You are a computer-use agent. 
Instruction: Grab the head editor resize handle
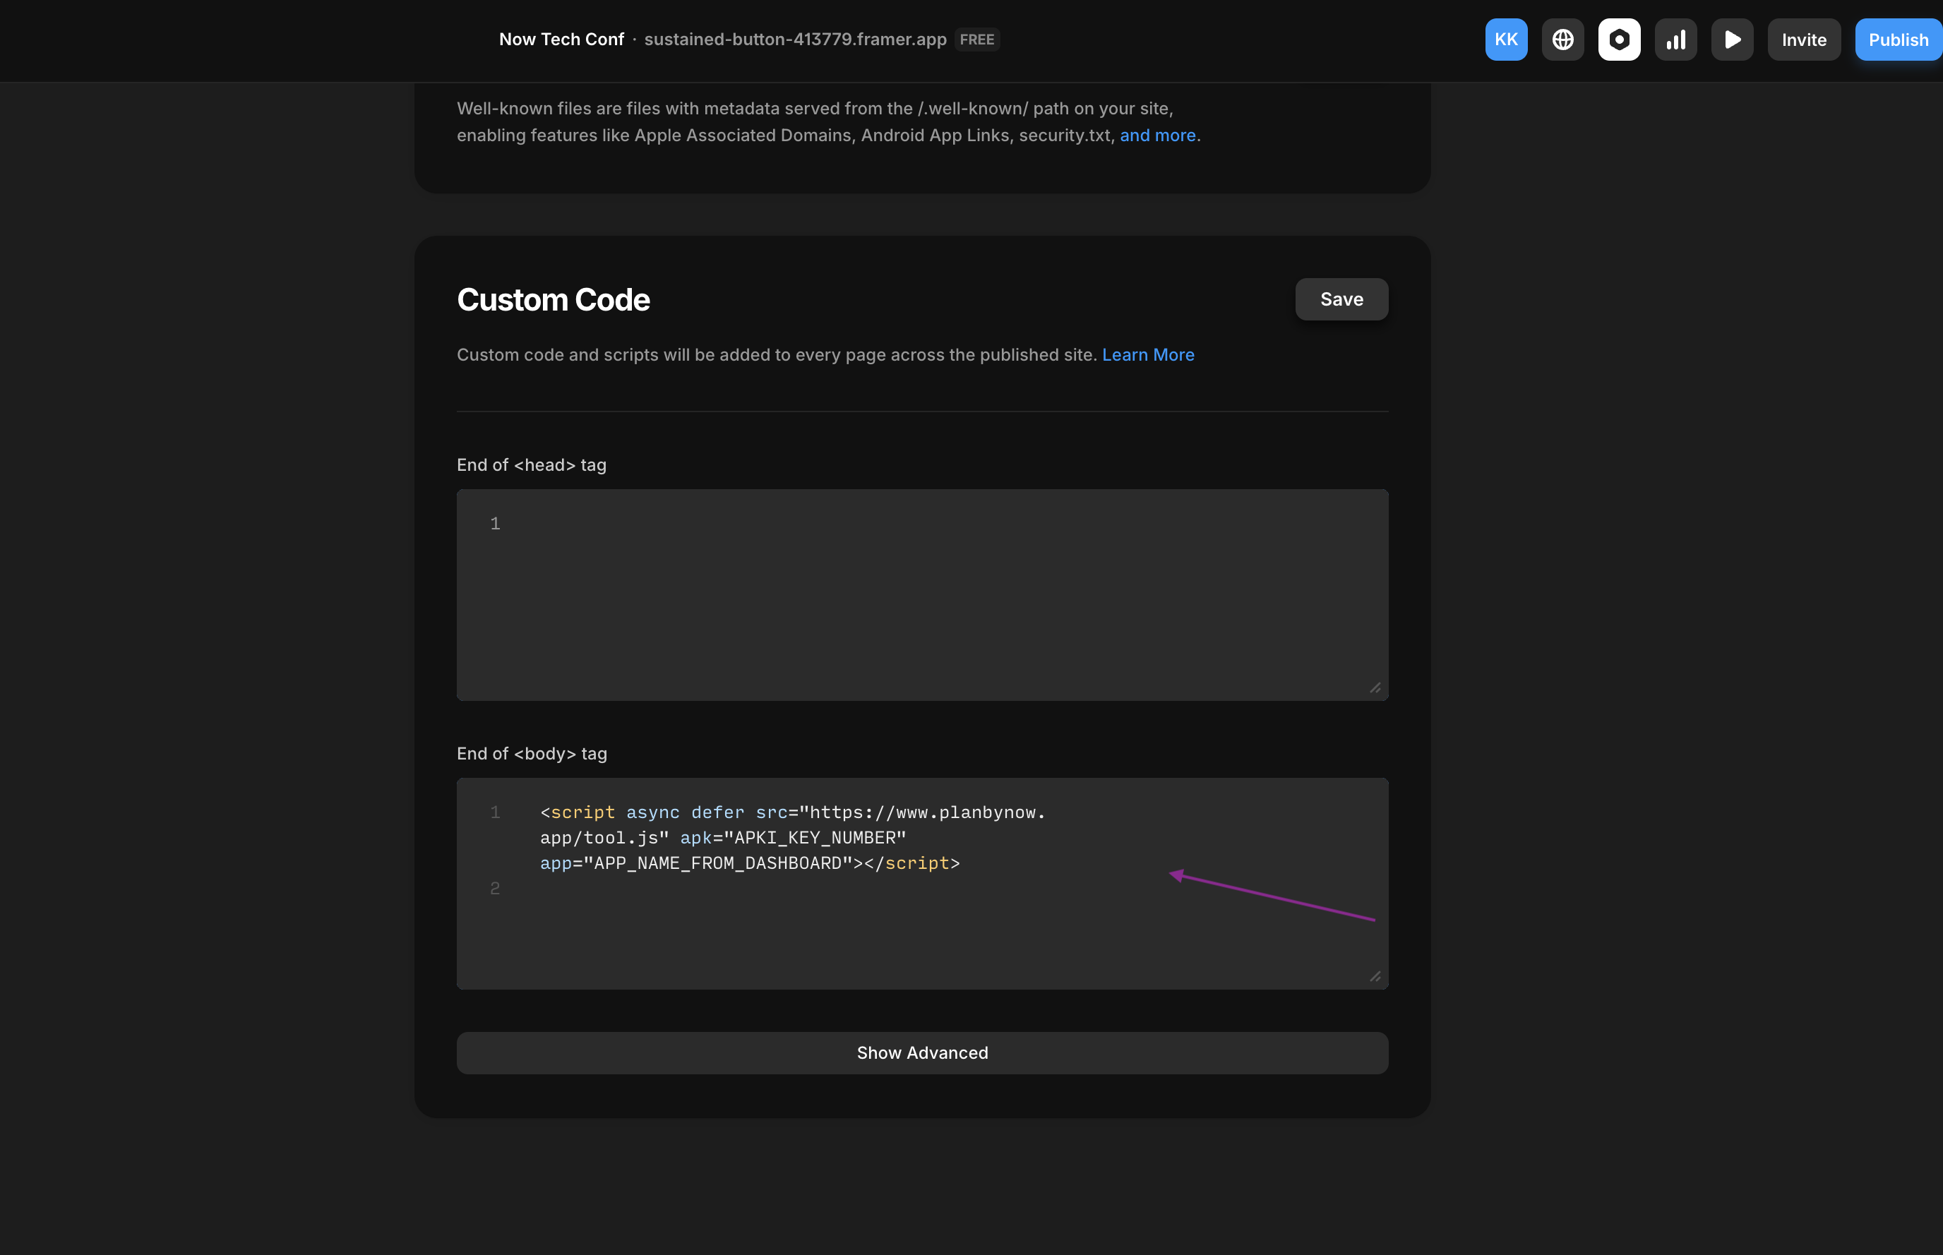click(1375, 687)
